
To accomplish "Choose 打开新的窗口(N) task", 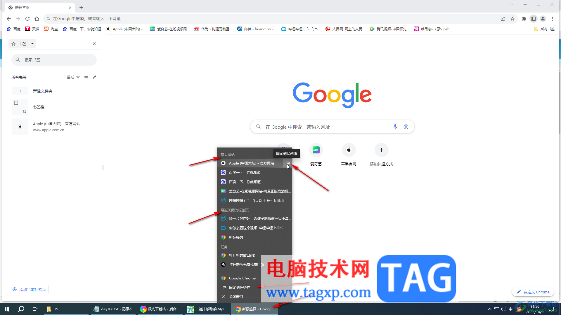I will [254, 256].
